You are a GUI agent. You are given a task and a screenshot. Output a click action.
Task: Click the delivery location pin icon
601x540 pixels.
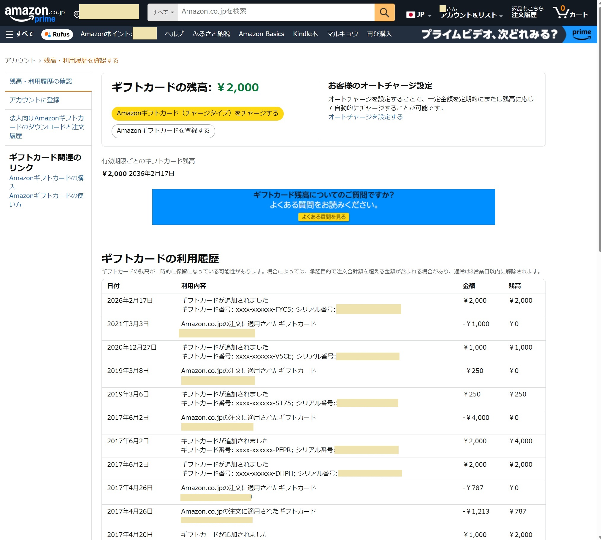coord(76,14)
